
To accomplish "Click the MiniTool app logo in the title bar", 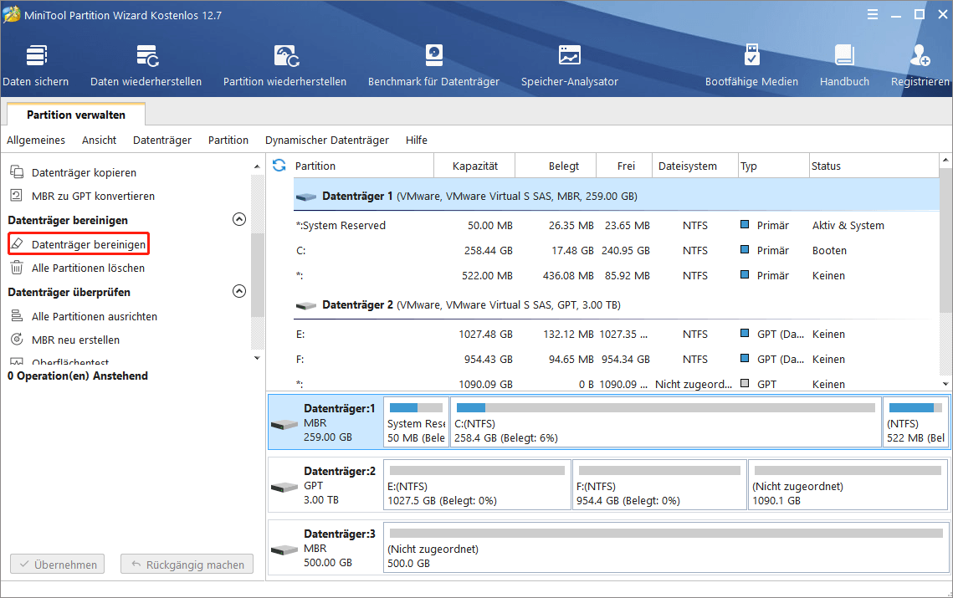I will coord(12,14).
